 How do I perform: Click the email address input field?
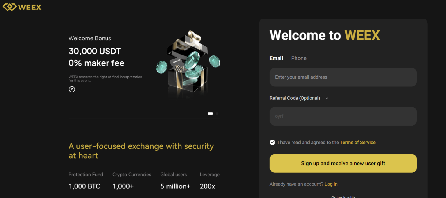(343, 77)
